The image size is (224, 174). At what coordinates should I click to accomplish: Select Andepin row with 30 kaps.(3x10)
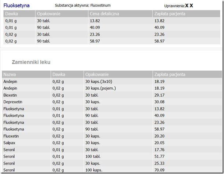point(112,81)
